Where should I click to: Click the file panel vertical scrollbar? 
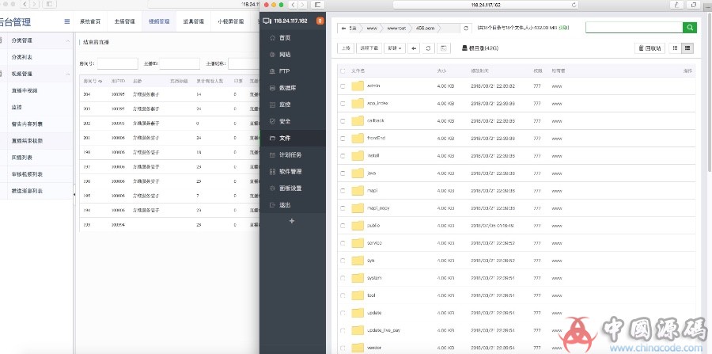(709, 91)
